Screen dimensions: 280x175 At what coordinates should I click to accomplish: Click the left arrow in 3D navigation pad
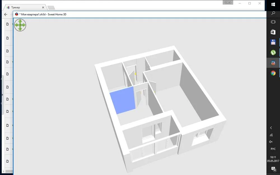(x=17, y=25)
